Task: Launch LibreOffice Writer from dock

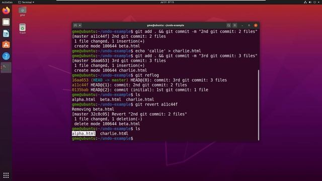Action: (x=6, y=34)
